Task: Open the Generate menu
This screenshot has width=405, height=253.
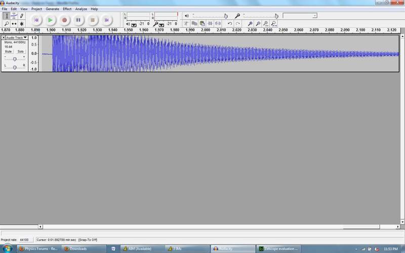Action: pyautogui.click(x=53, y=9)
